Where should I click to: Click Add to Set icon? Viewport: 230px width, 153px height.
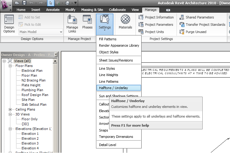pyautogui.click(x=21, y=17)
